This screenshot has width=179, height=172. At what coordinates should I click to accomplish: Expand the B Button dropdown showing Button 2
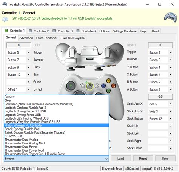click(x=170, y=82)
